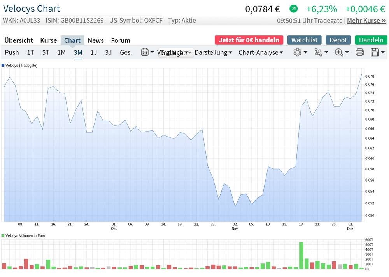Click the 01. Okt. date axis label

pyautogui.click(x=114, y=226)
